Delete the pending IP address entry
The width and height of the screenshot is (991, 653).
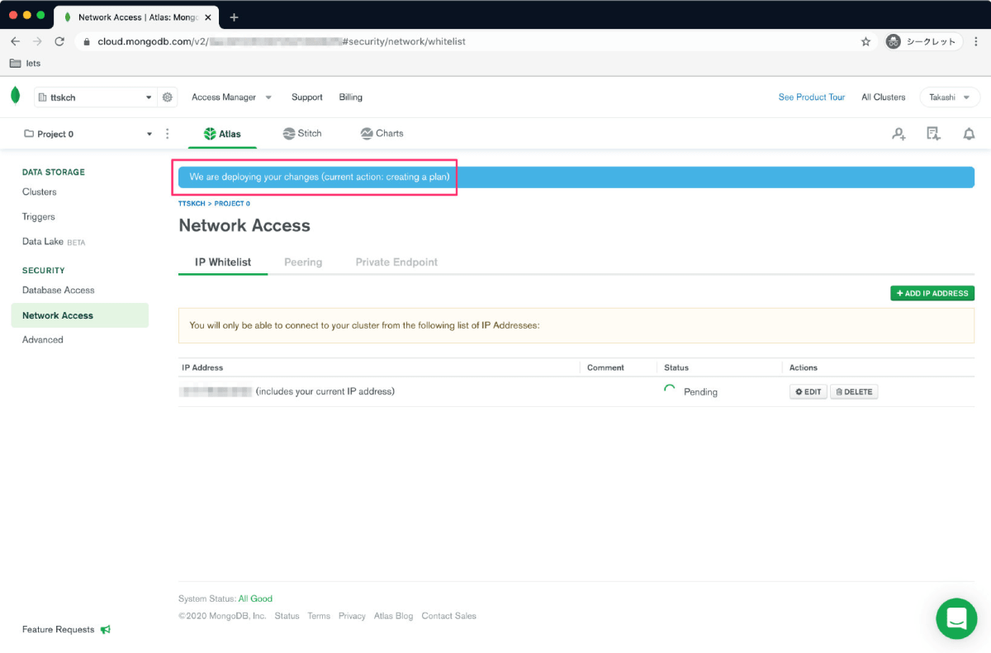[x=854, y=392]
